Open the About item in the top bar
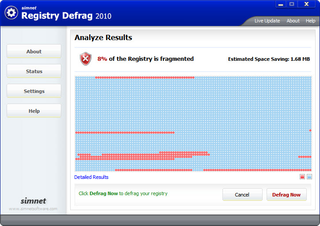Image resolution: width=320 pixels, height=226 pixels. 293,21
